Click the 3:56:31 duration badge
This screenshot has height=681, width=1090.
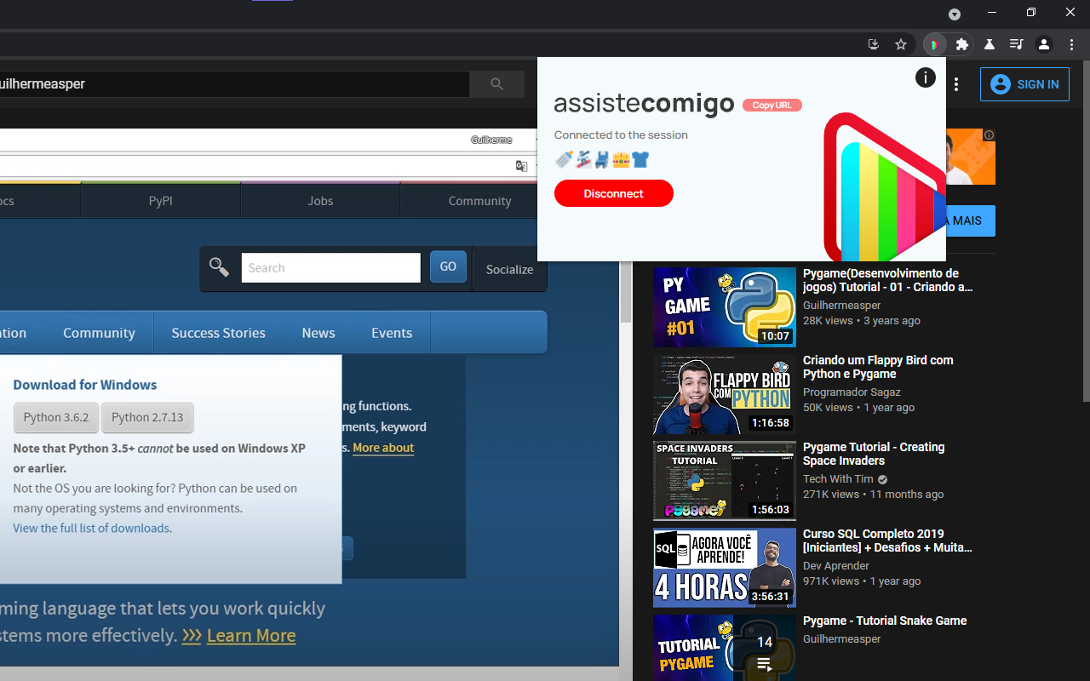click(770, 597)
